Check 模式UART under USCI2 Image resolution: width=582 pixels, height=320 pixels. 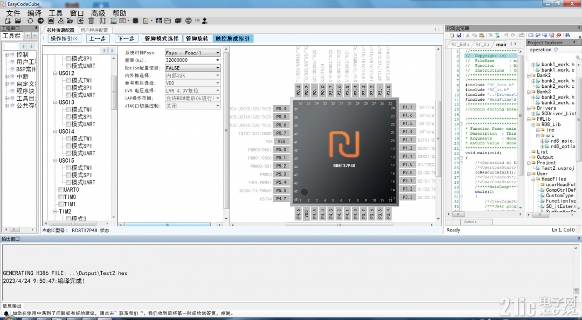(68, 95)
